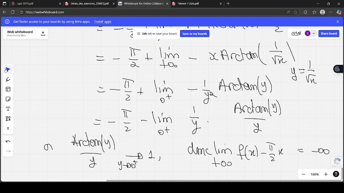Switch to Séries_des_exercices_2SM[1].pdf tab

pos(90,3)
